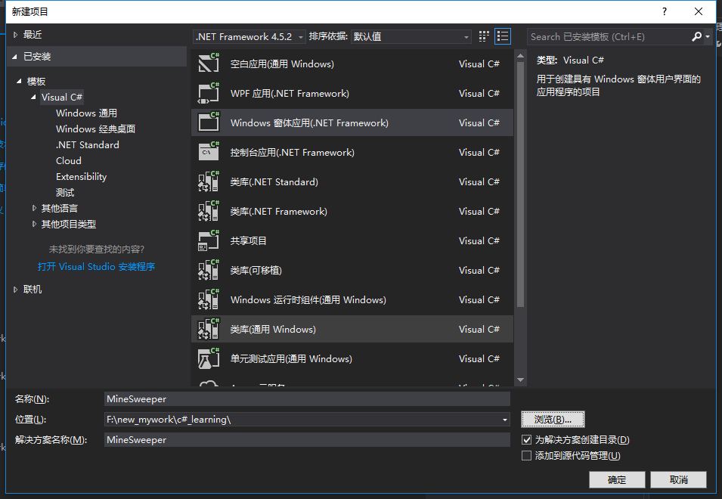This screenshot has height=499, width=722.
Task: Click the 单元测试应用(通用 Windows) template icon
Action: [209, 358]
